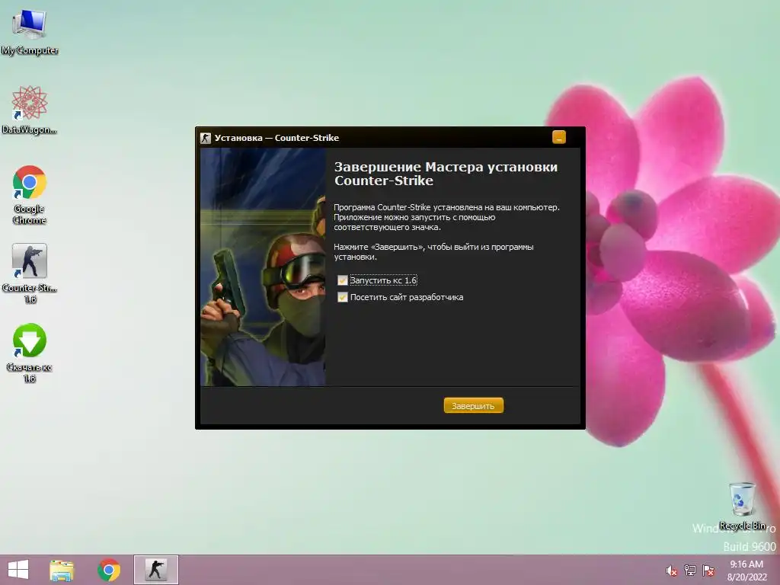Select the DataWagon desktop shortcut

(x=30, y=110)
